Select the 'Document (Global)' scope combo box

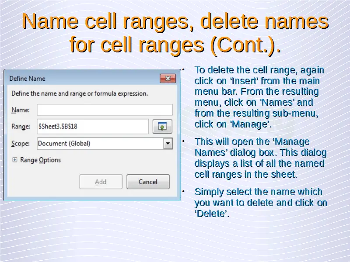100,144
